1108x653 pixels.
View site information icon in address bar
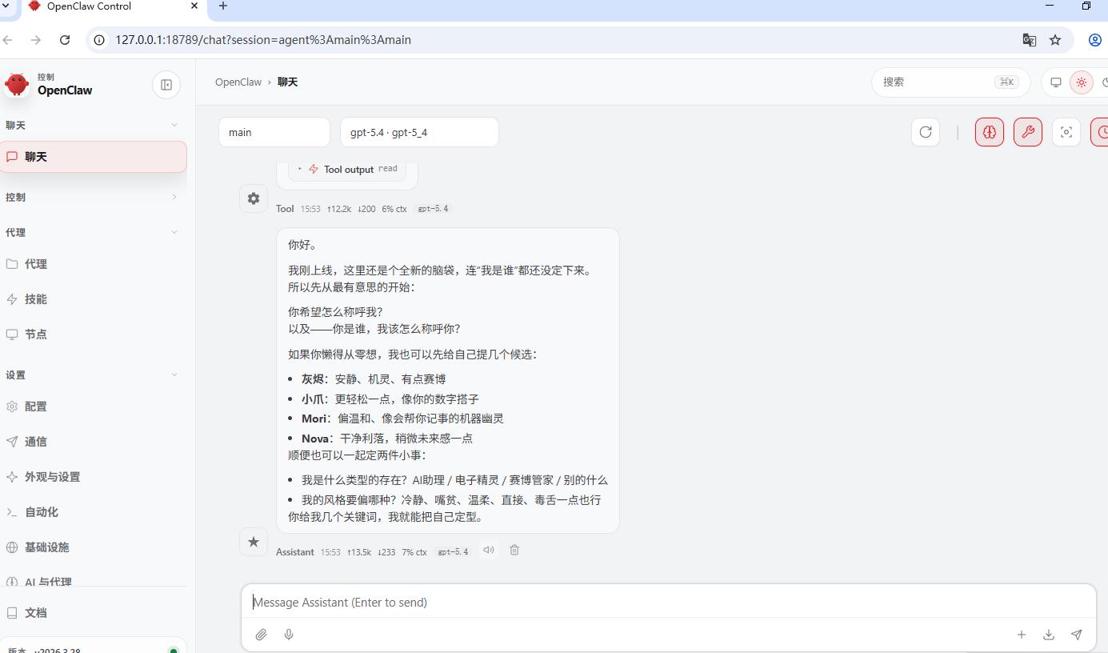click(x=99, y=40)
